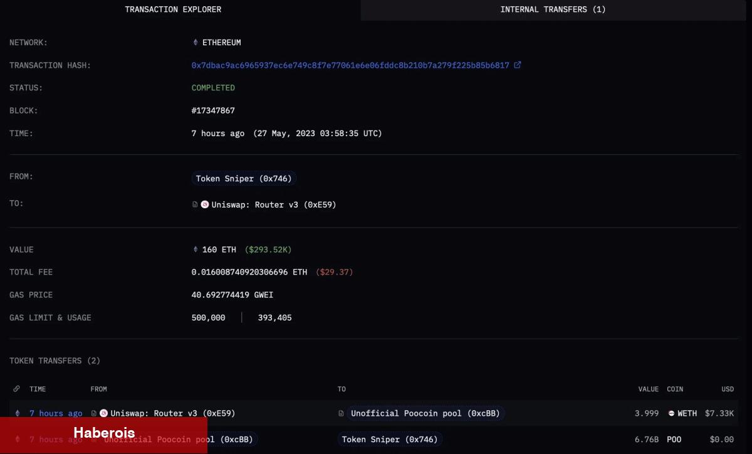Select Unofficial Poocoin pool (0xcBB) recipient tag

click(426, 413)
